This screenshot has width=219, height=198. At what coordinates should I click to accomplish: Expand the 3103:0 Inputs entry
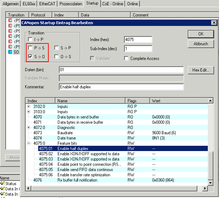pos(28,112)
